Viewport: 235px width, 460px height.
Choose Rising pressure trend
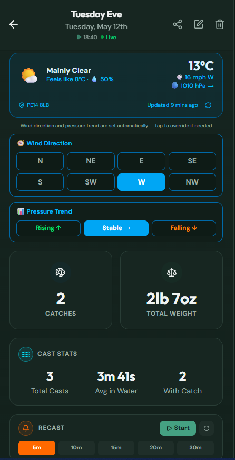[48, 228]
